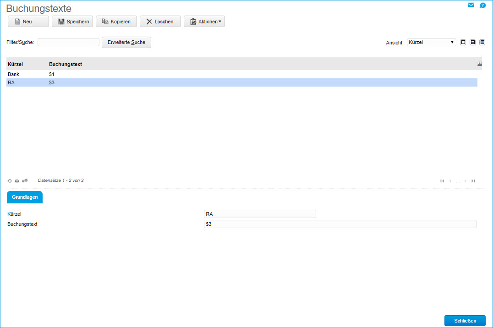The width and height of the screenshot is (493, 328).
Task: Click the two-circles icon beside the printer
Action: tap(25, 180)
